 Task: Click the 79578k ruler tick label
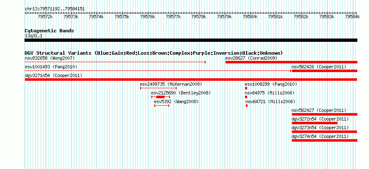point(199,17)
